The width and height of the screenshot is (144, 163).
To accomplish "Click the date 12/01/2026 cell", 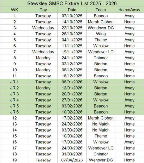I will 72,88.
